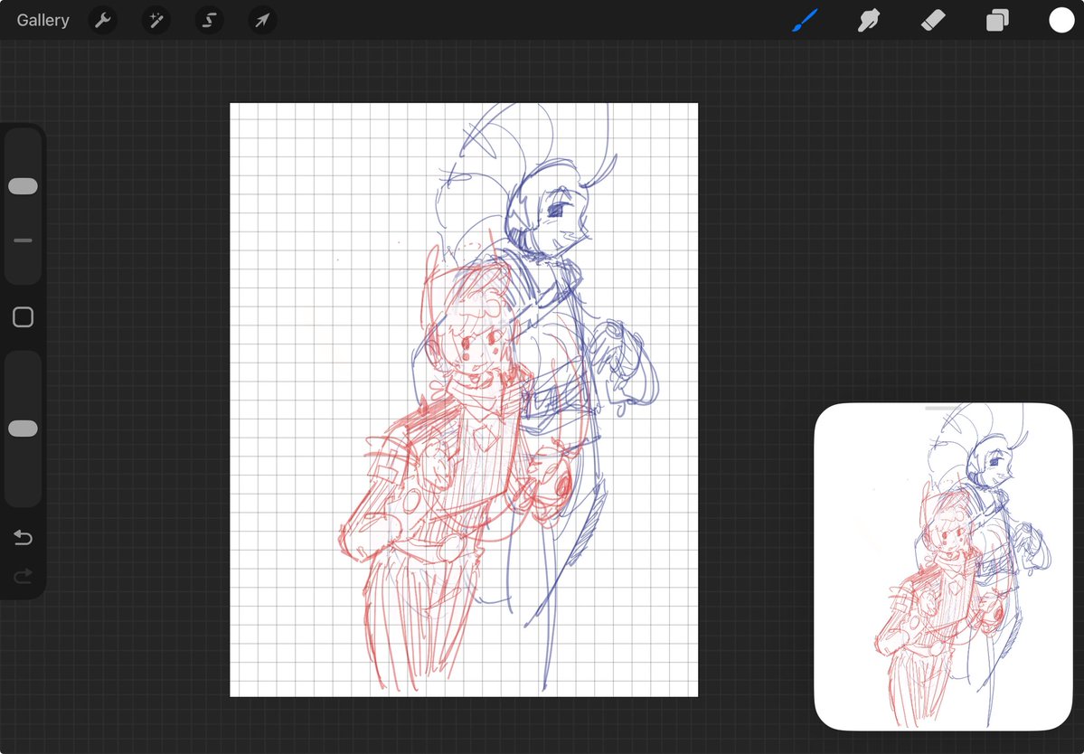Open the white color picker circle
Viewport: 1084px width, 754px height.
(1061, 20)
